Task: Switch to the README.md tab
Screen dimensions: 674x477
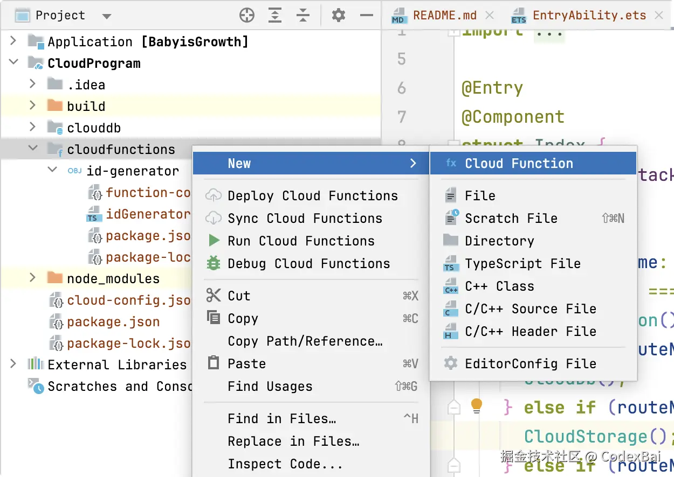Action: [x=444, y=16]
